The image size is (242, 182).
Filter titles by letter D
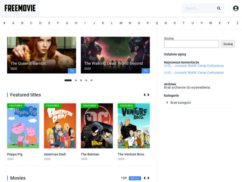[40, 23]
